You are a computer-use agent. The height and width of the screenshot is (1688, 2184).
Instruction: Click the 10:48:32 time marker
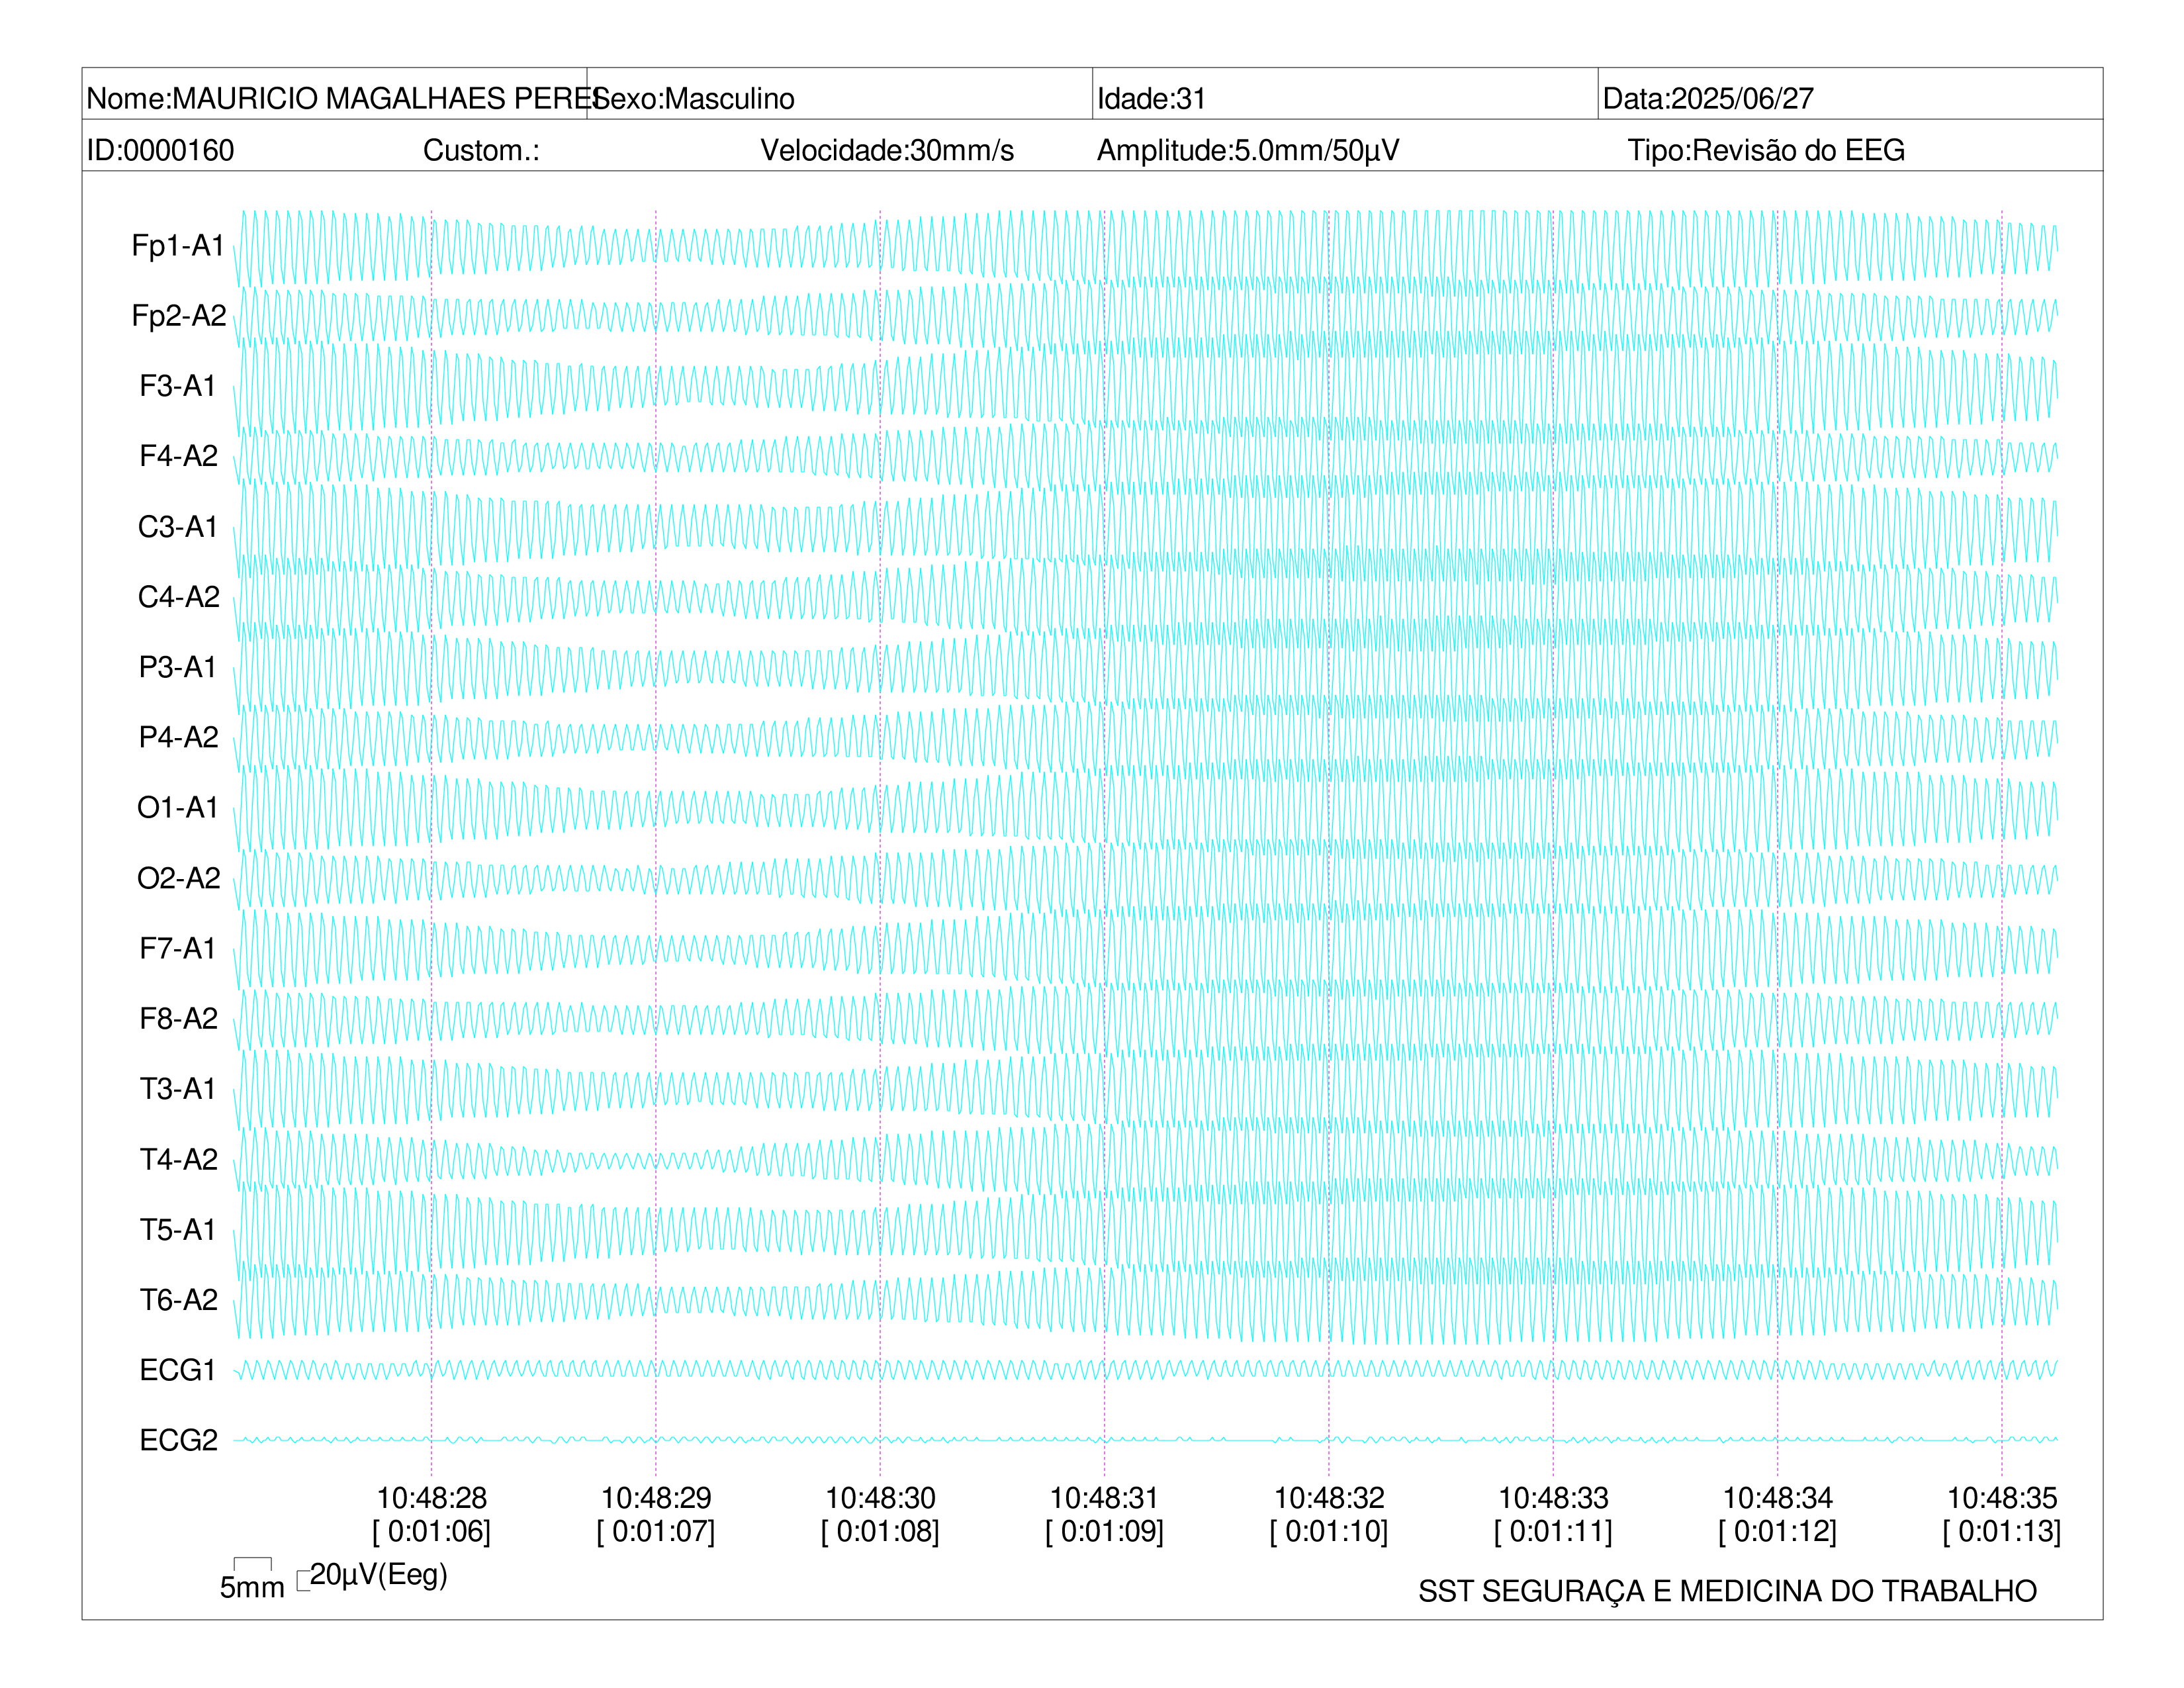(x=1329, y=1498)
